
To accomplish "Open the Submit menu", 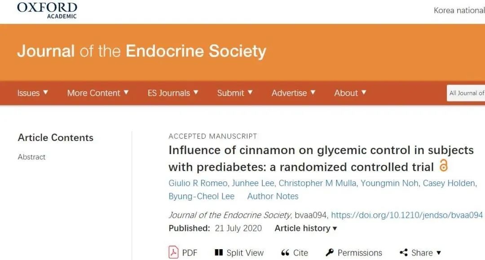I will (x=235, y=93).
